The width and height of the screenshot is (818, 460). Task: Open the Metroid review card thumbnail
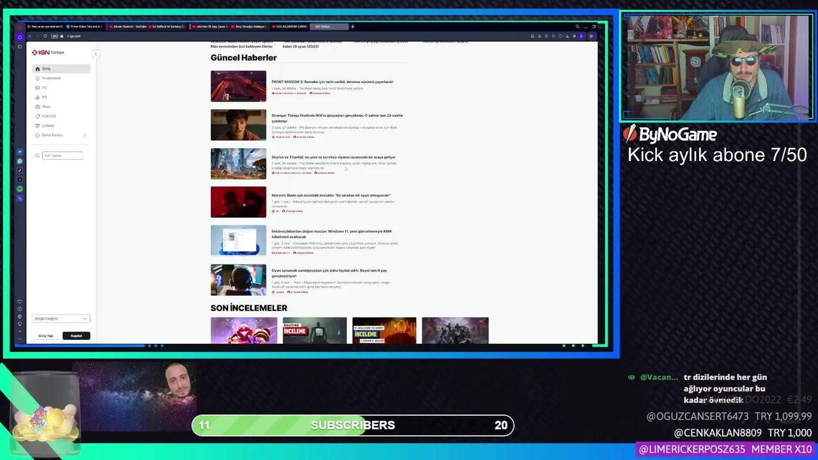[244, 330]
